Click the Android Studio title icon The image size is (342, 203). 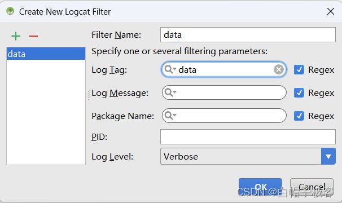click(x=10, y=11)
